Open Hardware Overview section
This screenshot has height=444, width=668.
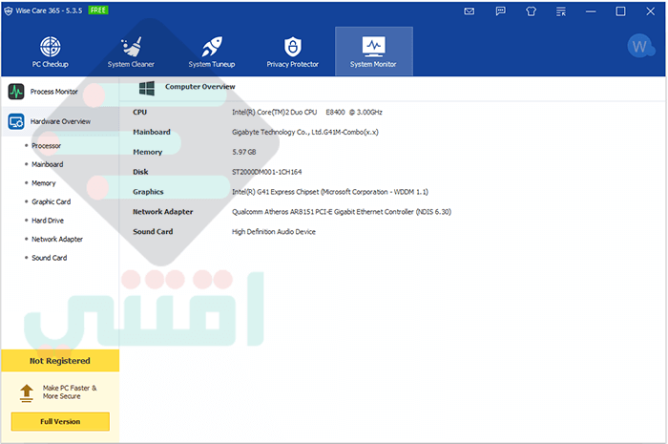click(60, 121)
